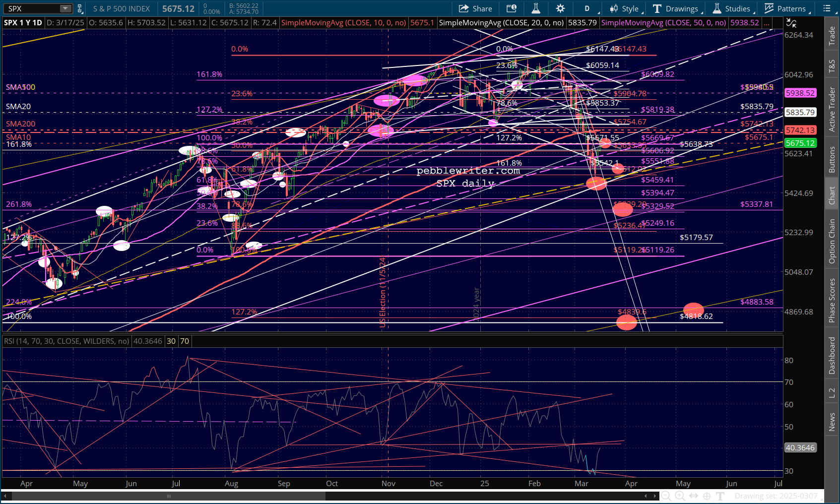
Task: Switch to the Active Trader side tab
Action: click(x=832, y=109)
